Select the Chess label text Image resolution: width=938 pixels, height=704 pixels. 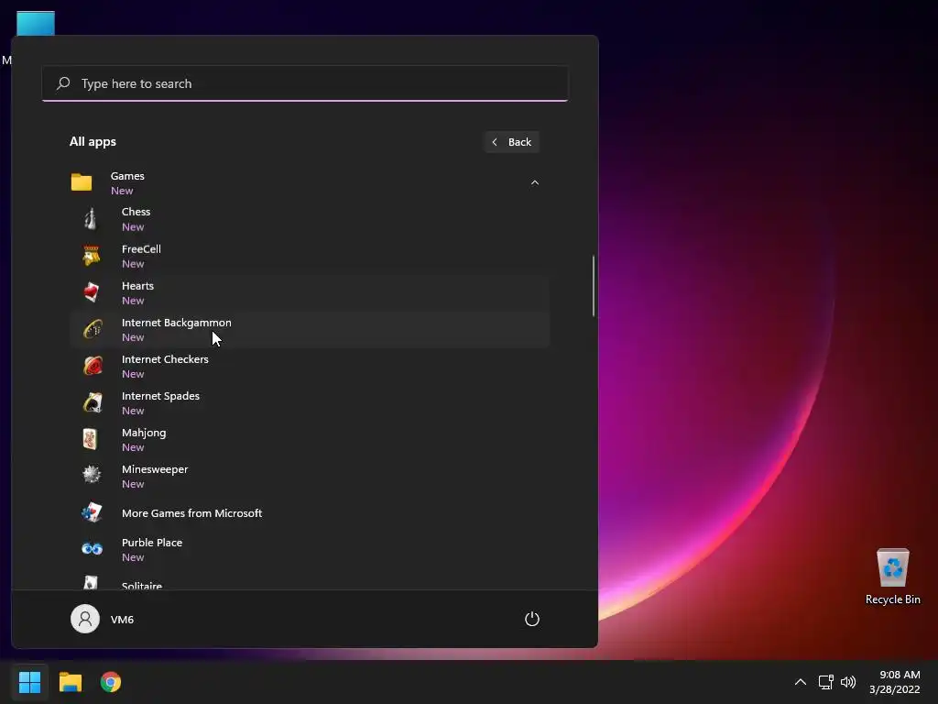point(136,212)
